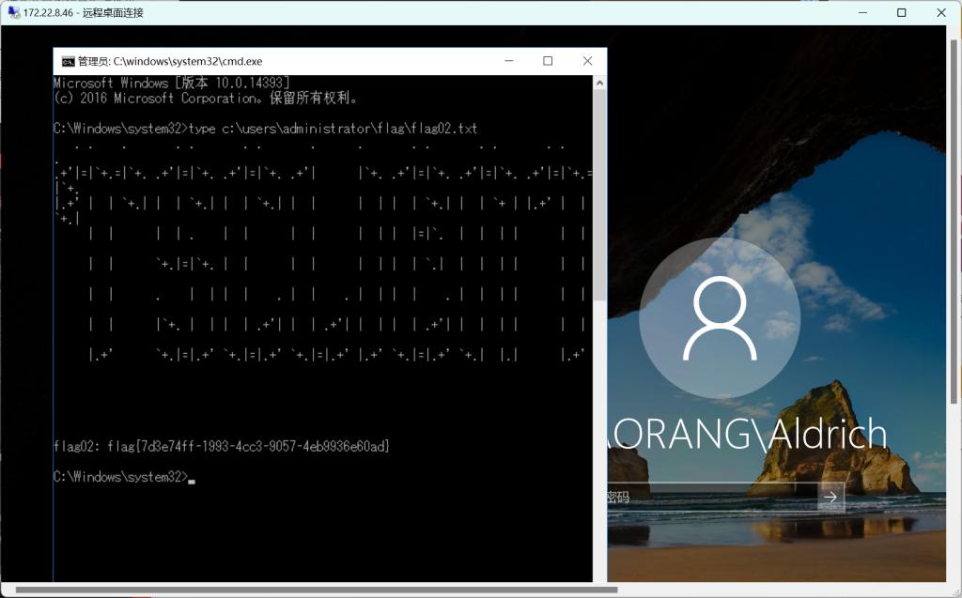Viewport: 962px width, 598px height.
Task: Maximize the cmd.exe command prompt window
Action: tap(548, 61)
